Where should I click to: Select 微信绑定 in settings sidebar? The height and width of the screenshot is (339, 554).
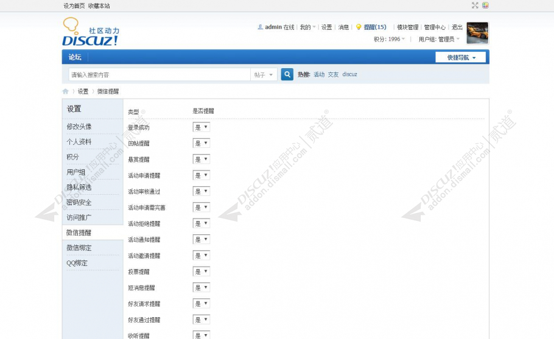(79, 248)
